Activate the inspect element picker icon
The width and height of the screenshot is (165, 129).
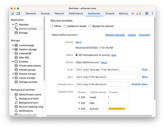point(13,13)
